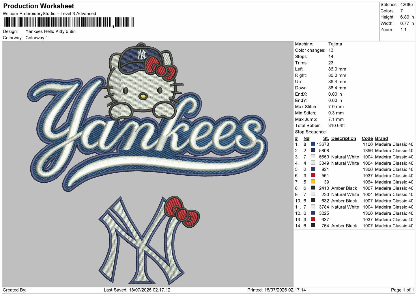The height and width of the screenshot is (295, 417).
Task: Click code 1064 in stop row 7
Action: point(368,182)
